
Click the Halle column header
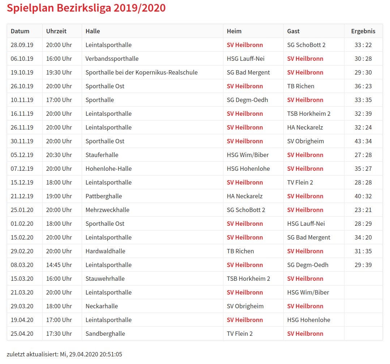tap(93, 31)
